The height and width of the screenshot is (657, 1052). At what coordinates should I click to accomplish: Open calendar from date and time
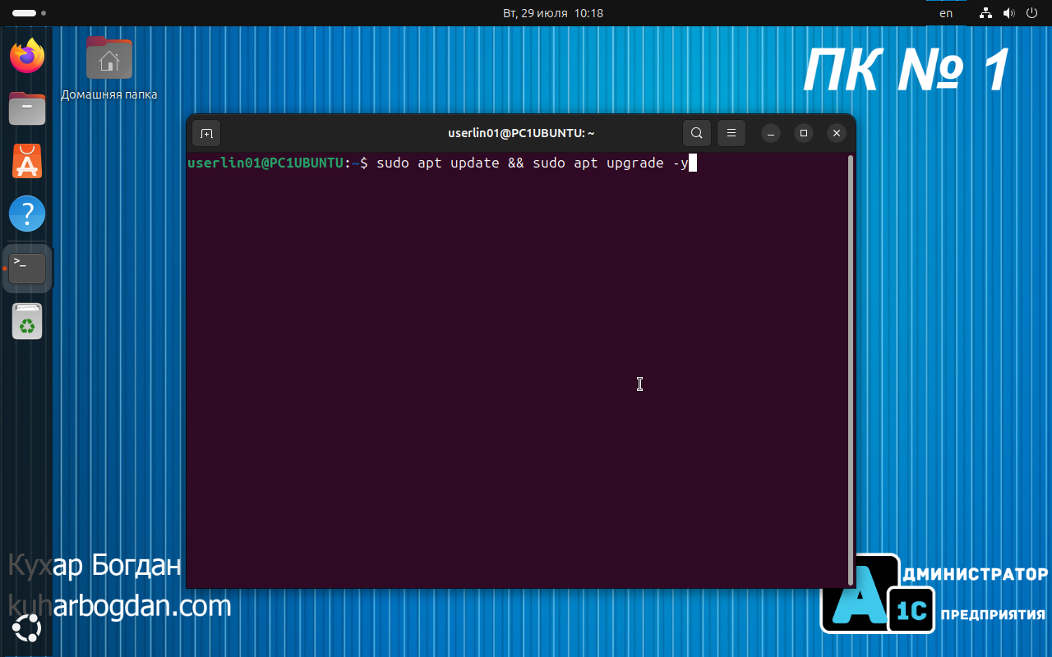552,13
